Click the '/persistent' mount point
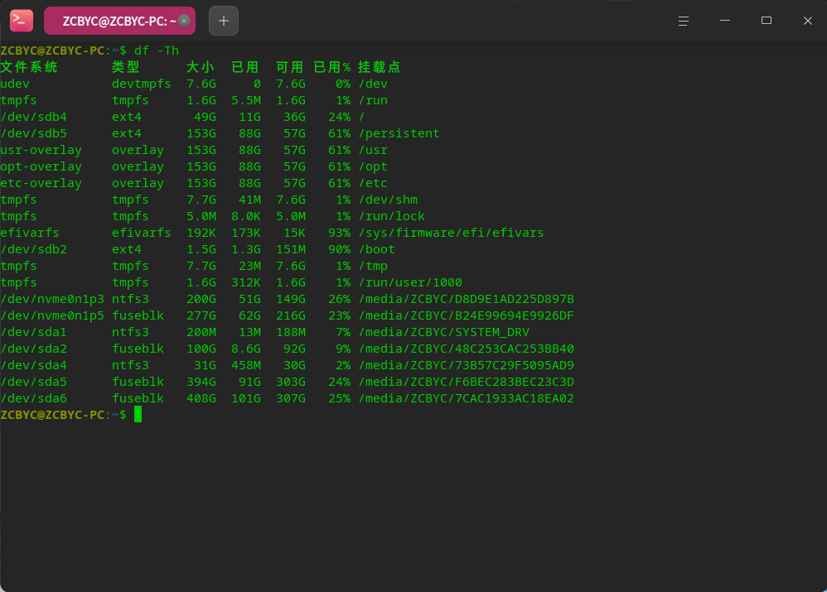This screenshot has width=827, height=592. coord(399,133)
